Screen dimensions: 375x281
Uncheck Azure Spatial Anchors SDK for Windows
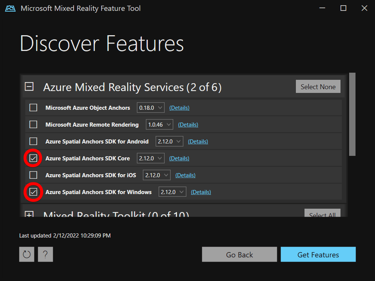tap(33, 192)
